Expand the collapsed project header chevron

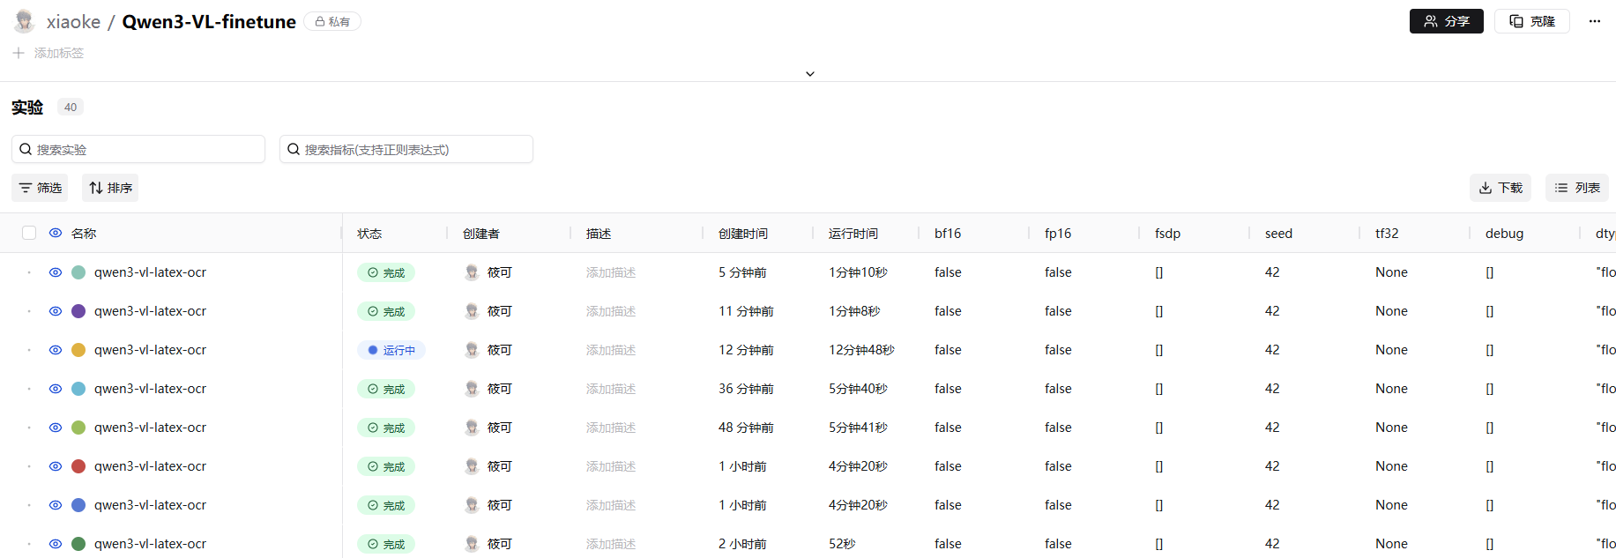pyautogui.click(x=809, y=74)
